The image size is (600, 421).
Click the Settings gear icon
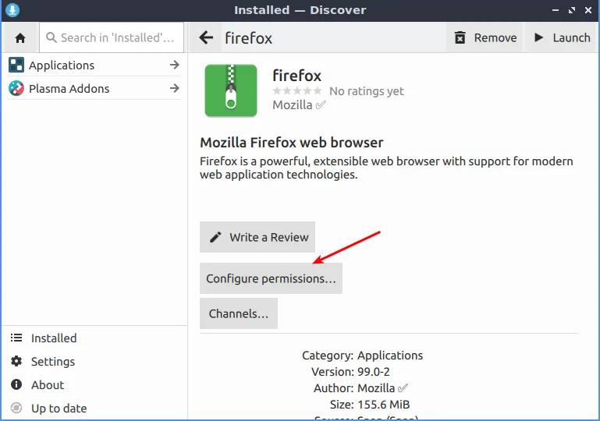tap(16, 361)
